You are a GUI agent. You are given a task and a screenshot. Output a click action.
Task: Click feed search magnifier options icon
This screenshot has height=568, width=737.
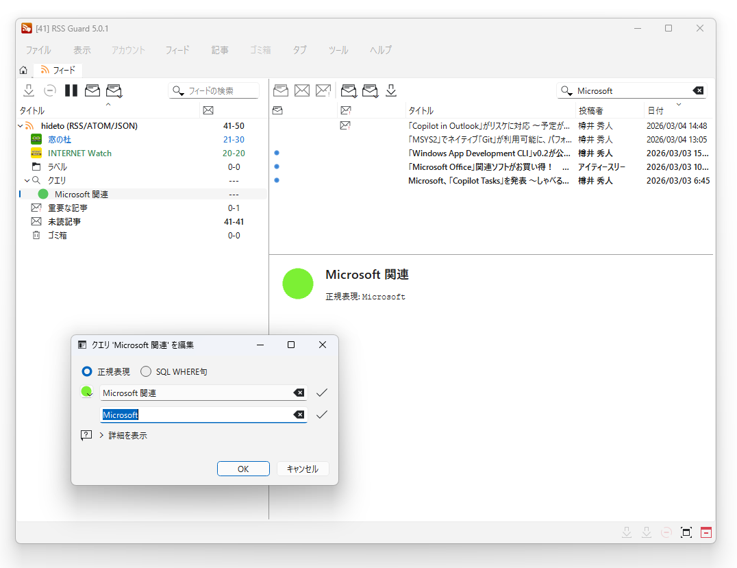pyautogui.click(x=177, y=90)
